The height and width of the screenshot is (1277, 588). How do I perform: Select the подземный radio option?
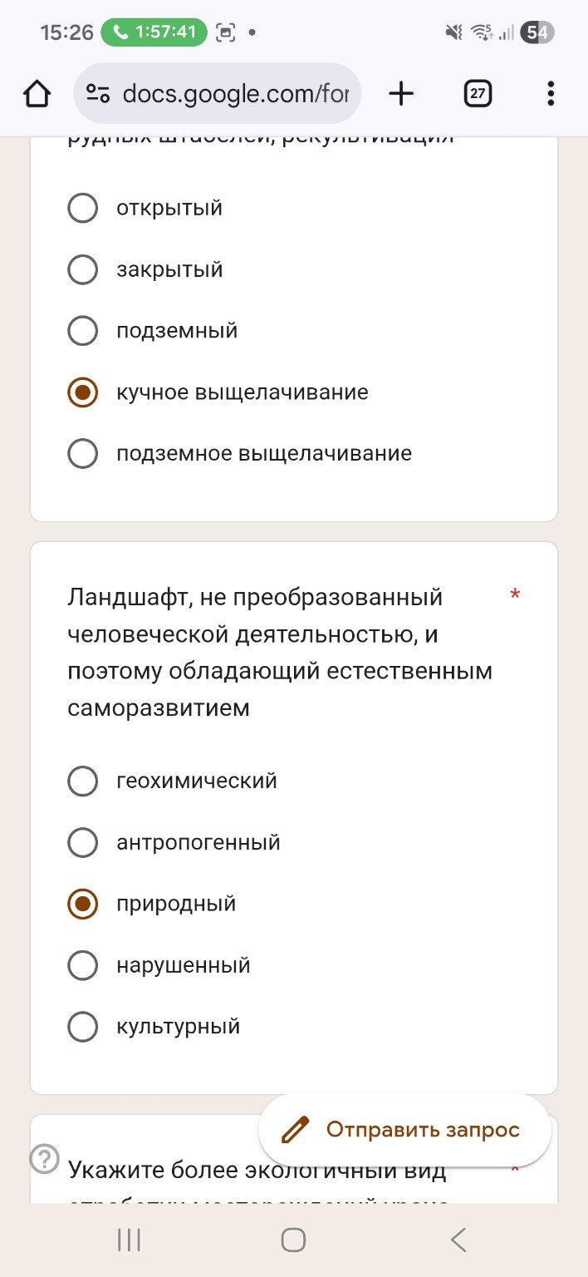[82, 330]
